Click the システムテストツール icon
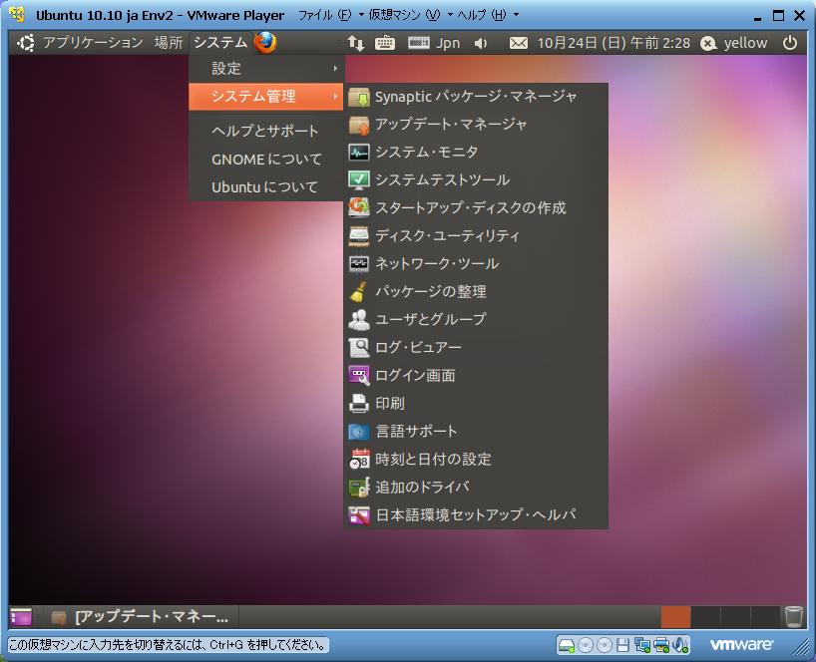816x662 pixels. point(358,180)
